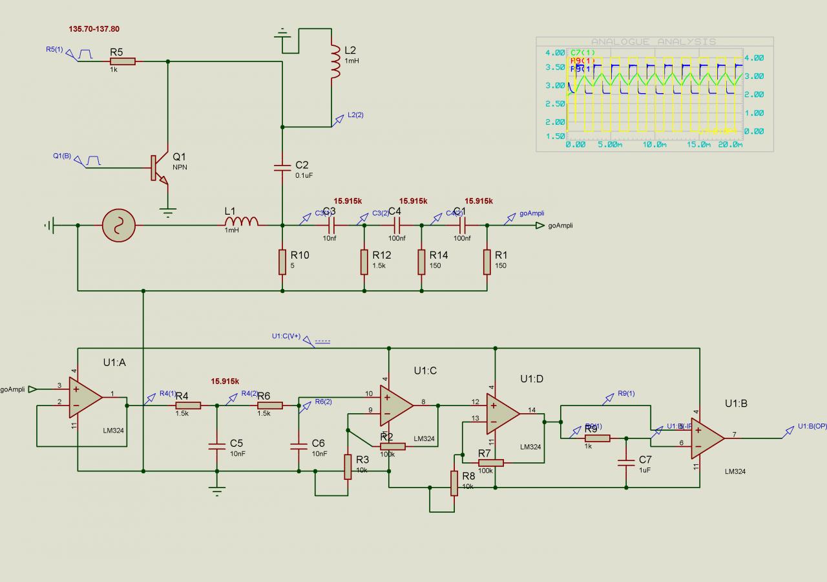The height and width of the screenshot is (582, 827).
Task: Select capacitor C7 symbol
Action: 626,462
